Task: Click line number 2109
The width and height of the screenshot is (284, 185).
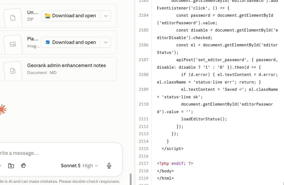Action: pos(144,89)
